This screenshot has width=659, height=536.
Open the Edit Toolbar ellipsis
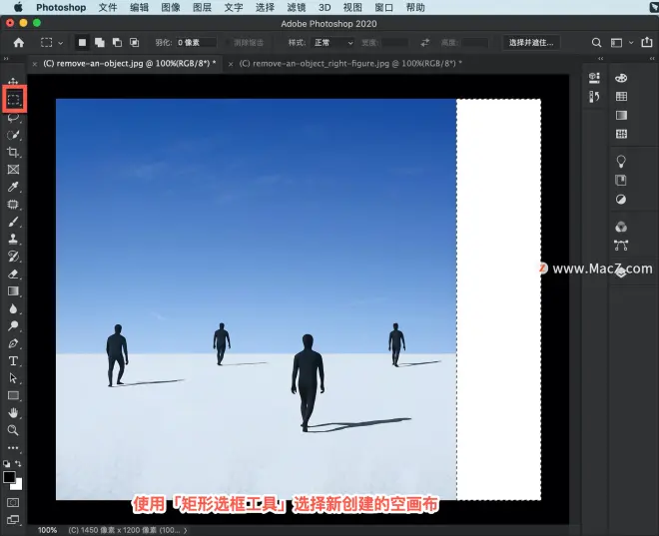click(13, 448)
